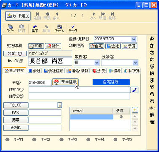Run the チェック (check) tool
The height and width of the screenshot is (152, 159).
pos(73,29)
